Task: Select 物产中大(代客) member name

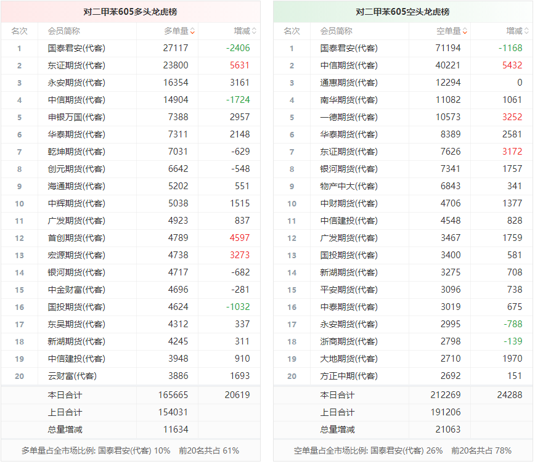Action: click(349, 186)
